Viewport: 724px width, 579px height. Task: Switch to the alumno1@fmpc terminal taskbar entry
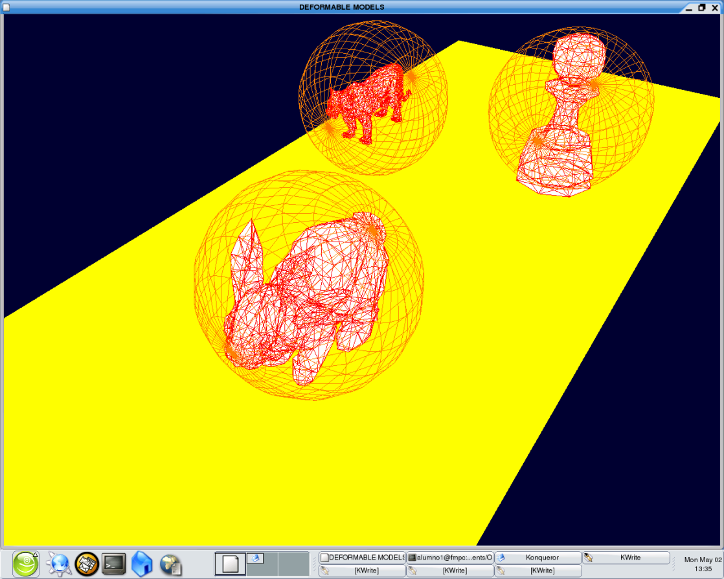click(450, 558)
